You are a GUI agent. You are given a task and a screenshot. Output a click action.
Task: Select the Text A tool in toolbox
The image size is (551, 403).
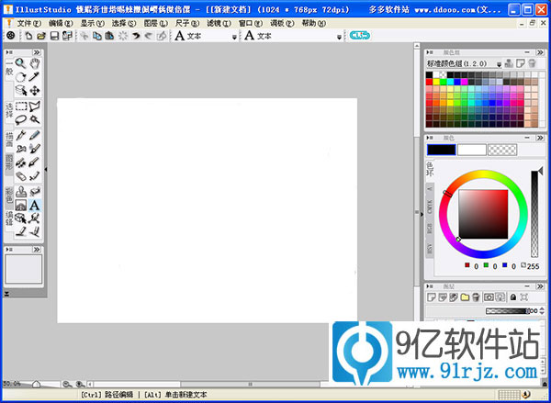point(35,205)
